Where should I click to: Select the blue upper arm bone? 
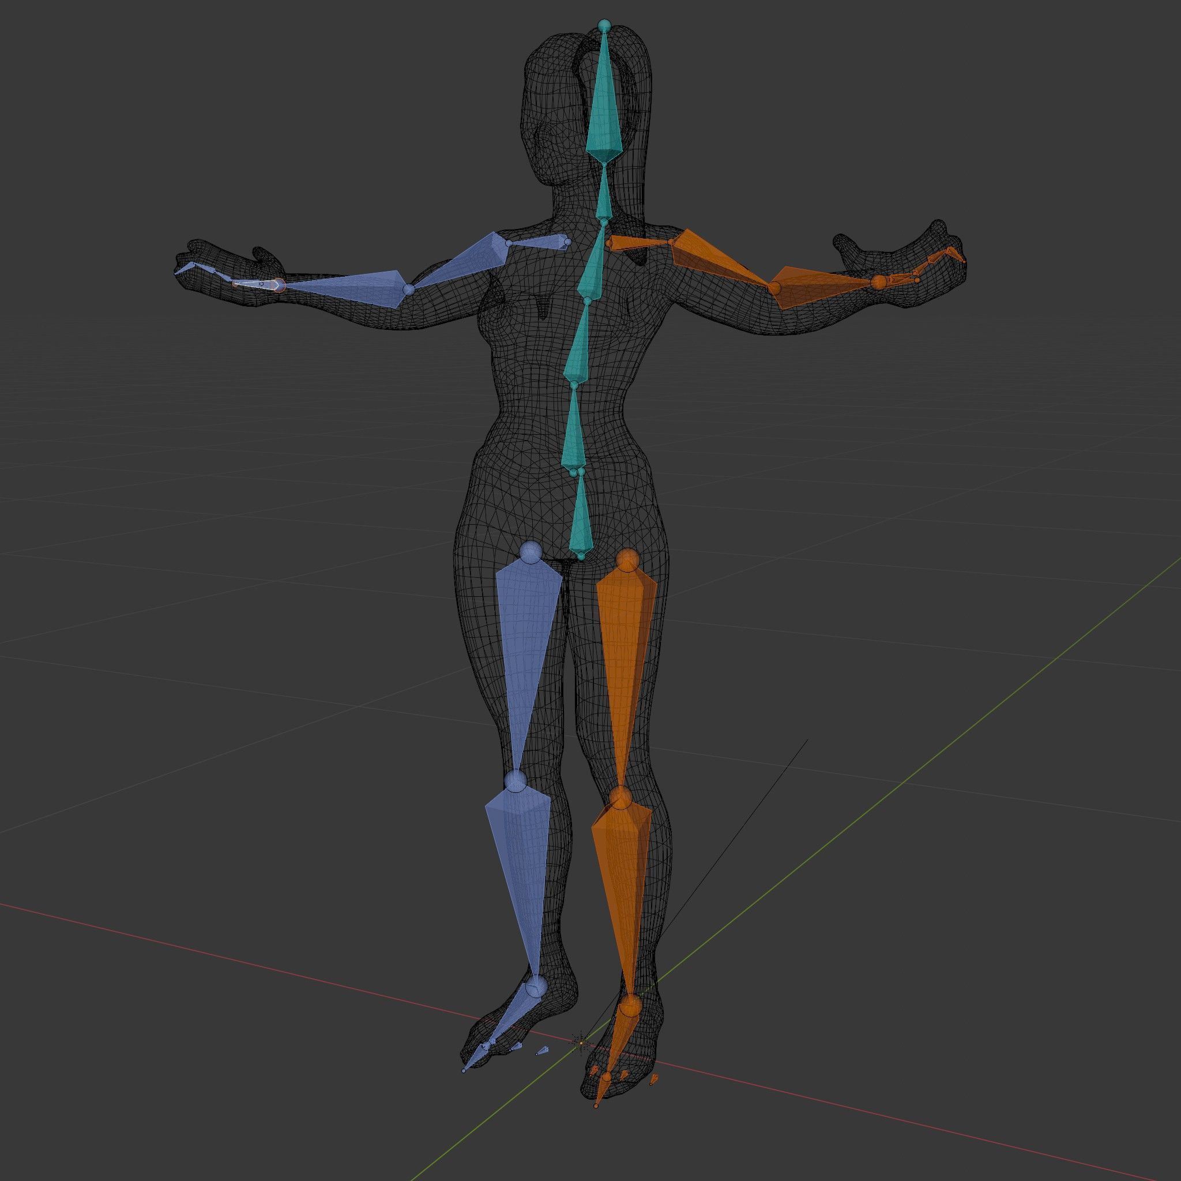(461, 260)
